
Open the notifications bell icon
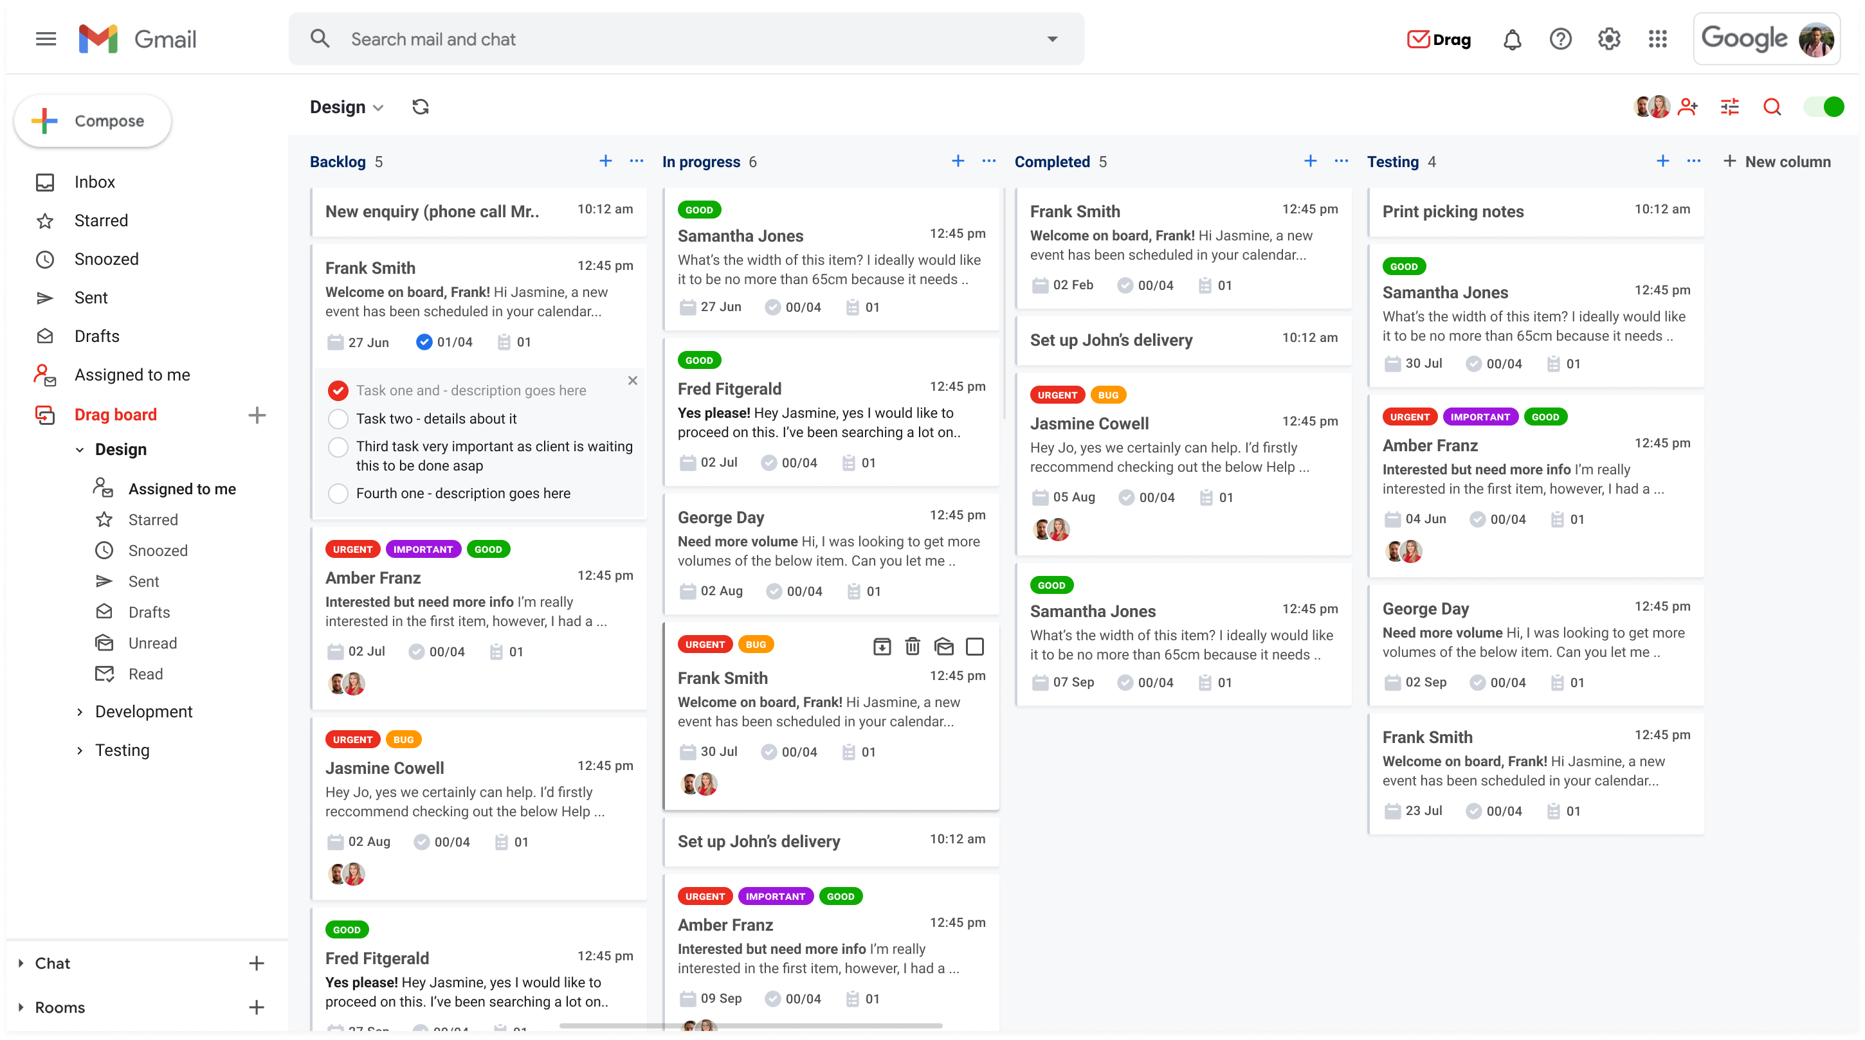[1512, 39]
